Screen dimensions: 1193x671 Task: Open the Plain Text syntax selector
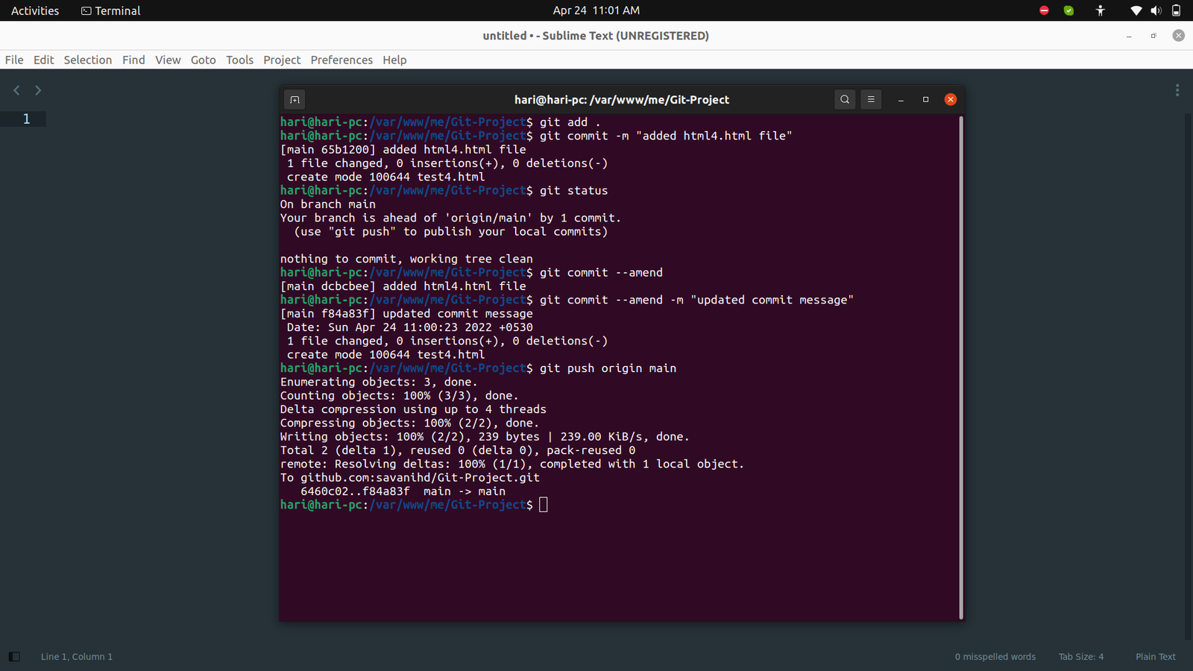point(1155,657)
